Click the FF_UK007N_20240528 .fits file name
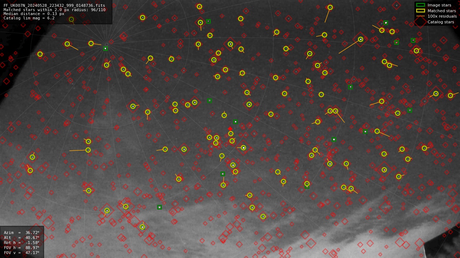460x258 pixels. click(x=54, y=5)
